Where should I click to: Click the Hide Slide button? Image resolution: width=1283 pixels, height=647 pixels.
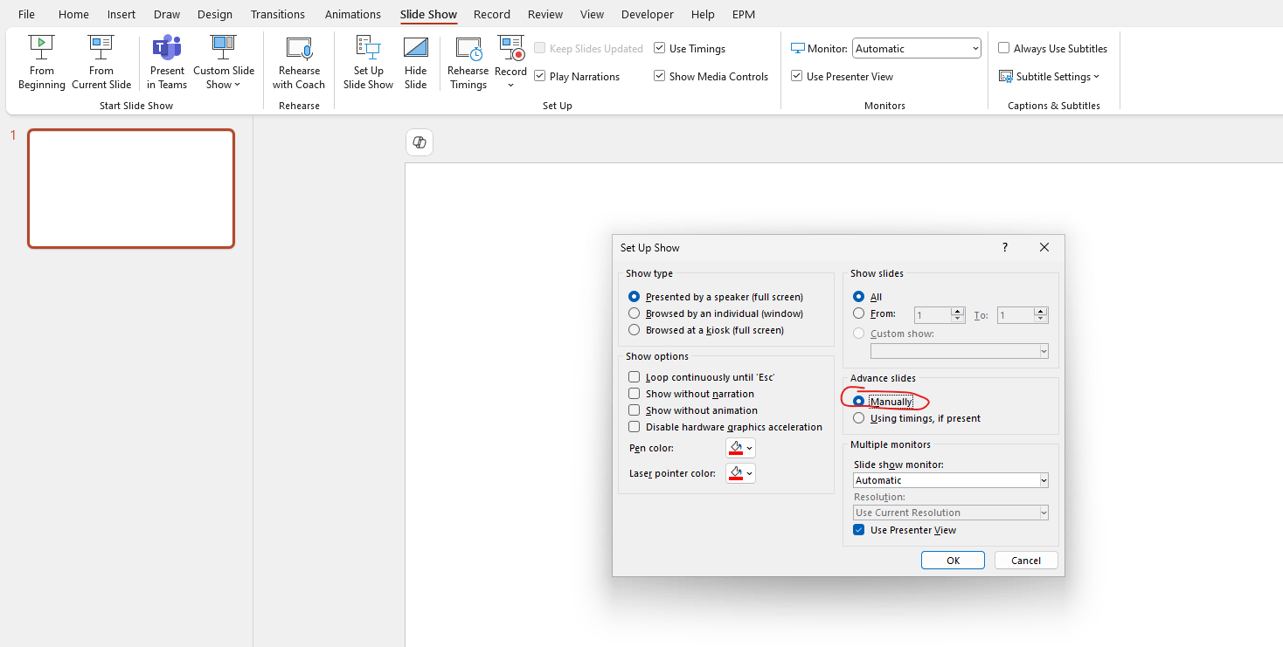click(x=416, y=63)
